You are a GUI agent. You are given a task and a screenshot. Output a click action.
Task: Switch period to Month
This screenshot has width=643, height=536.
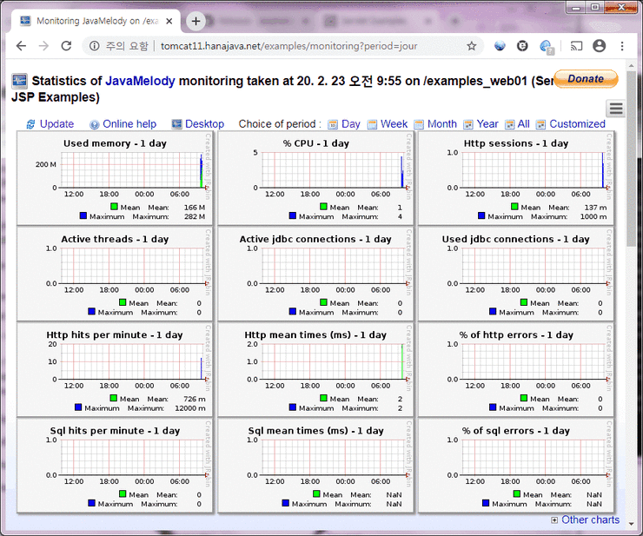441,124
